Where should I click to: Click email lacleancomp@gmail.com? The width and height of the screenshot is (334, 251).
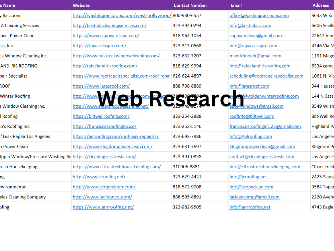[254, 197]
